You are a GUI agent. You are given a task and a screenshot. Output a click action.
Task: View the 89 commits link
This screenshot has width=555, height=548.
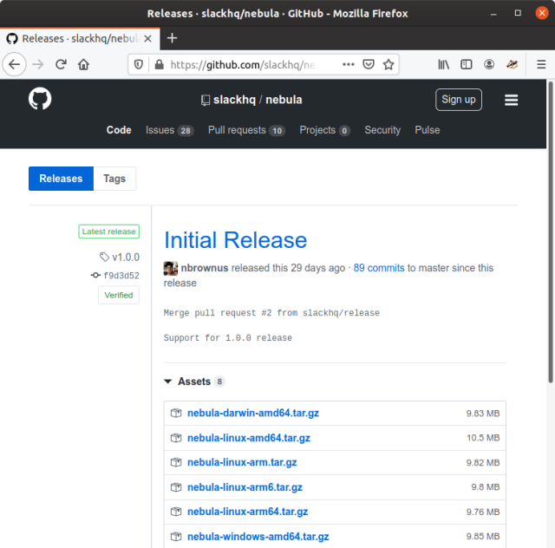pyautogui.click(x=379, y=268)
